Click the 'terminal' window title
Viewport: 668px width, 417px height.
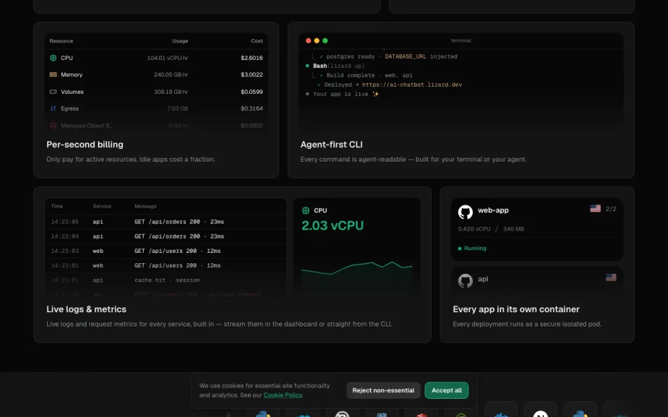click(x=461, y=40)
